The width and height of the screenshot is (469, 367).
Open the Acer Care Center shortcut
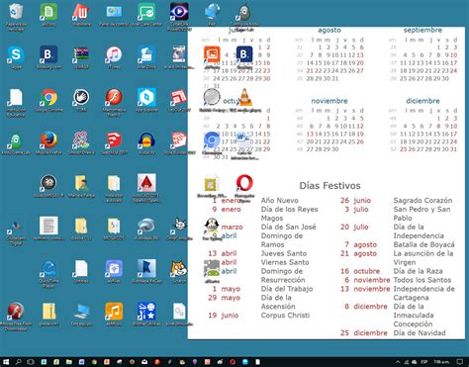click(146, 12)
